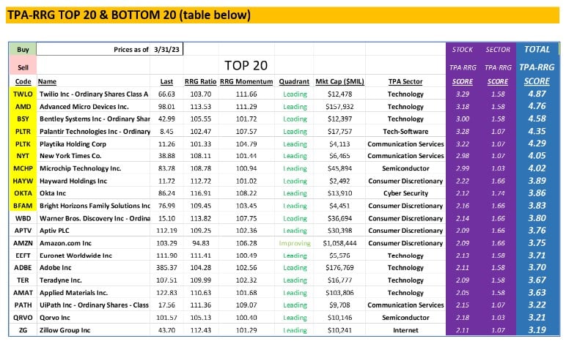Select the yellow TPA-RRG title banner
The image size is (566, 347).
[283, 15]
